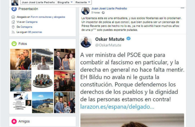Viewport: 195px width, 127px height.
Task: Click the pink Amigos section icon
Action: (x=14, y=121)
